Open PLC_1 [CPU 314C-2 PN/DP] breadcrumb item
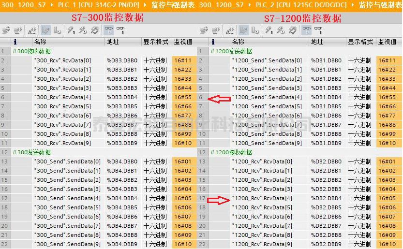Image resolution: width=403 pixels, height=249 pixels. click(x=96, y=5)
